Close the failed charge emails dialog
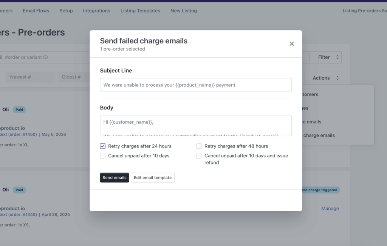The width and height of the screenshot is (387, 246). tap(291, 44)
